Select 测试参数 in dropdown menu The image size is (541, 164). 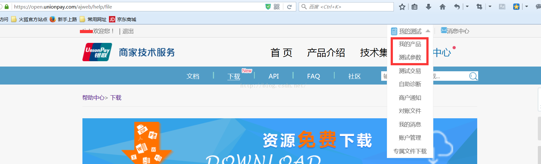410,57
